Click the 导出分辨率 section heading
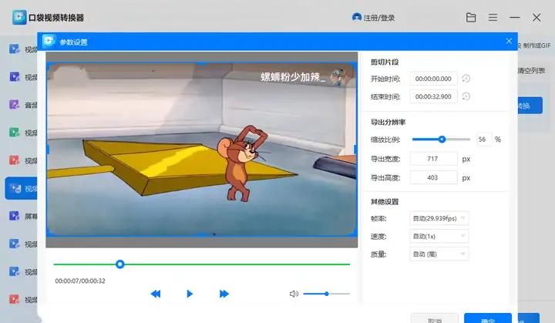The width and height of the screenshot is (555, 323). coord(388,123)
